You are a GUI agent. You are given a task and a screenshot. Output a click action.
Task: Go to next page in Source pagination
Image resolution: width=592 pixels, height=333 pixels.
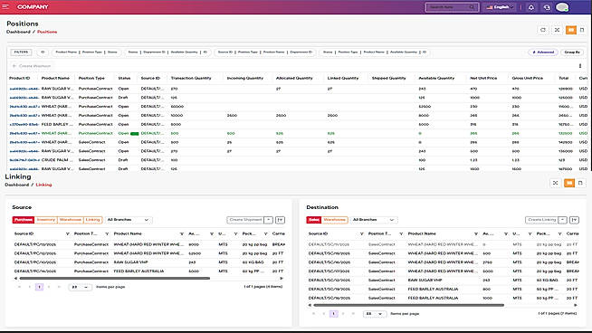[49, 287]
